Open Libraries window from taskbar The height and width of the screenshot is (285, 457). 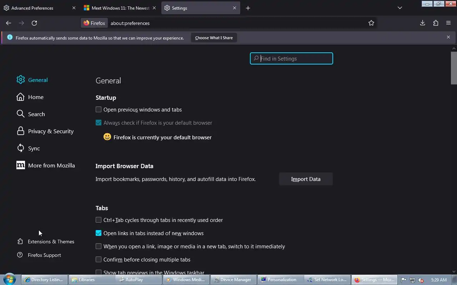[92, 280]
